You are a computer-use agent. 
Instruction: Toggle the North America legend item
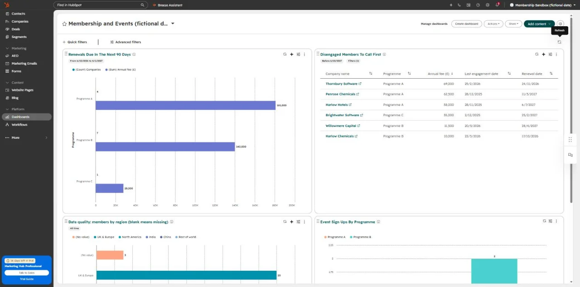pyautogui.click(x=130, y=237)
